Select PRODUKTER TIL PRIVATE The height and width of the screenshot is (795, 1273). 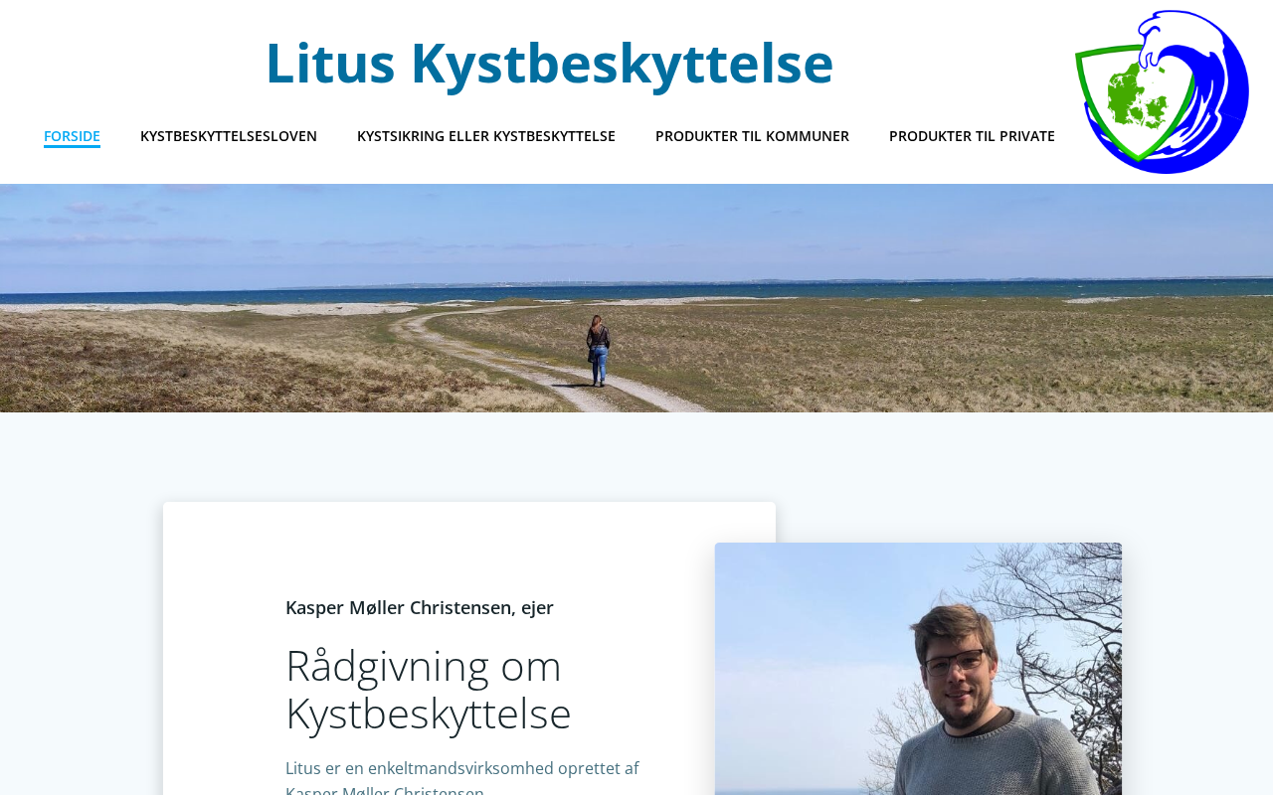[x=972, y=136]
